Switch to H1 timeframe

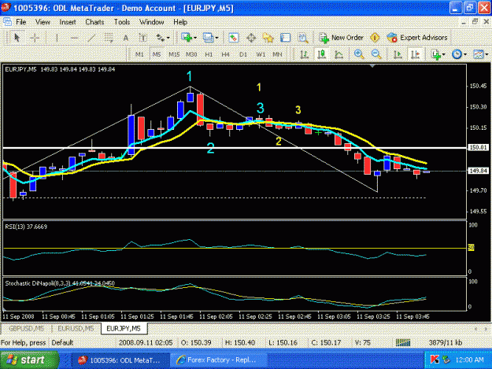point(209,54)
